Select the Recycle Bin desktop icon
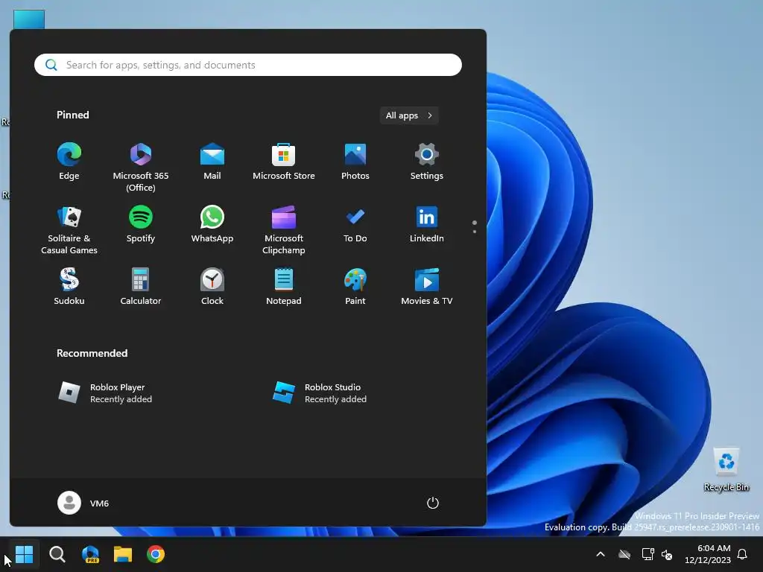Image resolution: width=763 pixels, height=572 pixels. 726,469
